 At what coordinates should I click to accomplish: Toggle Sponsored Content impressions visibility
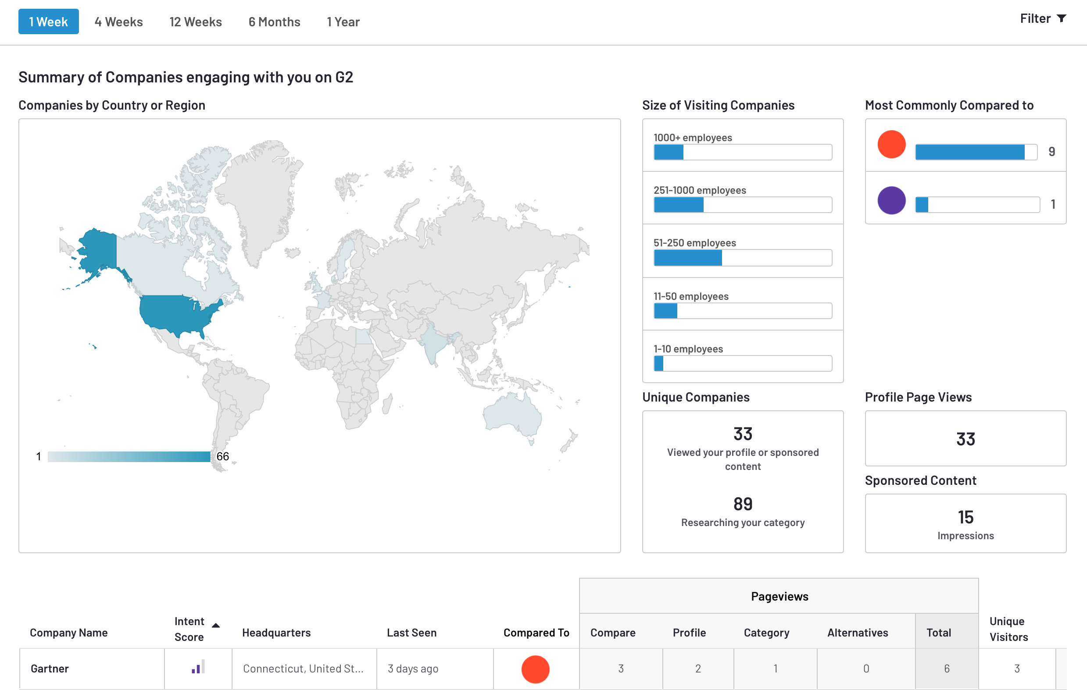[965, 523]
